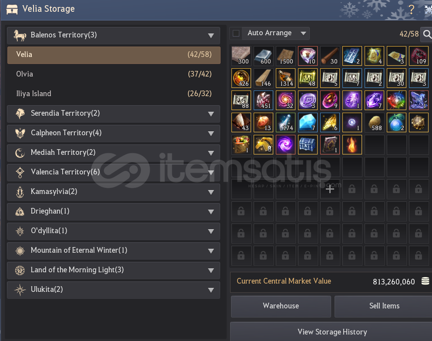Select the flame item icon

click(352, 144)
